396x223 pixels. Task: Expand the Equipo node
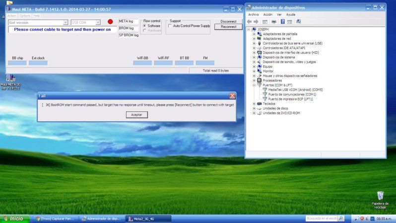(254, 67)
